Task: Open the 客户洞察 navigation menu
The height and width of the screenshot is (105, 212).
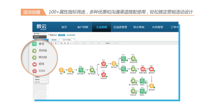Action: [83, 27]
